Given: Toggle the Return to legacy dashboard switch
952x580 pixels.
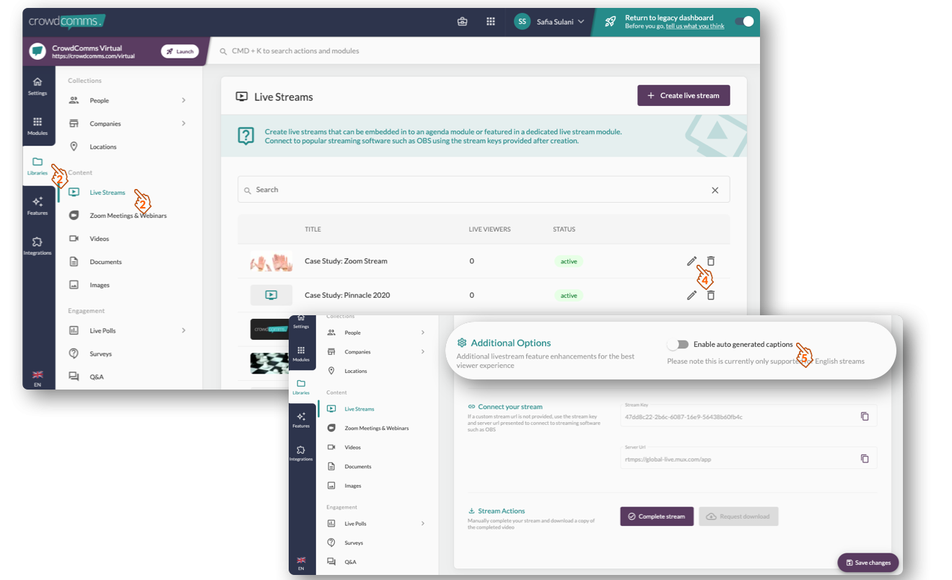Looking at the screenshot, I should pyautogui.click(x=744, y=22).
